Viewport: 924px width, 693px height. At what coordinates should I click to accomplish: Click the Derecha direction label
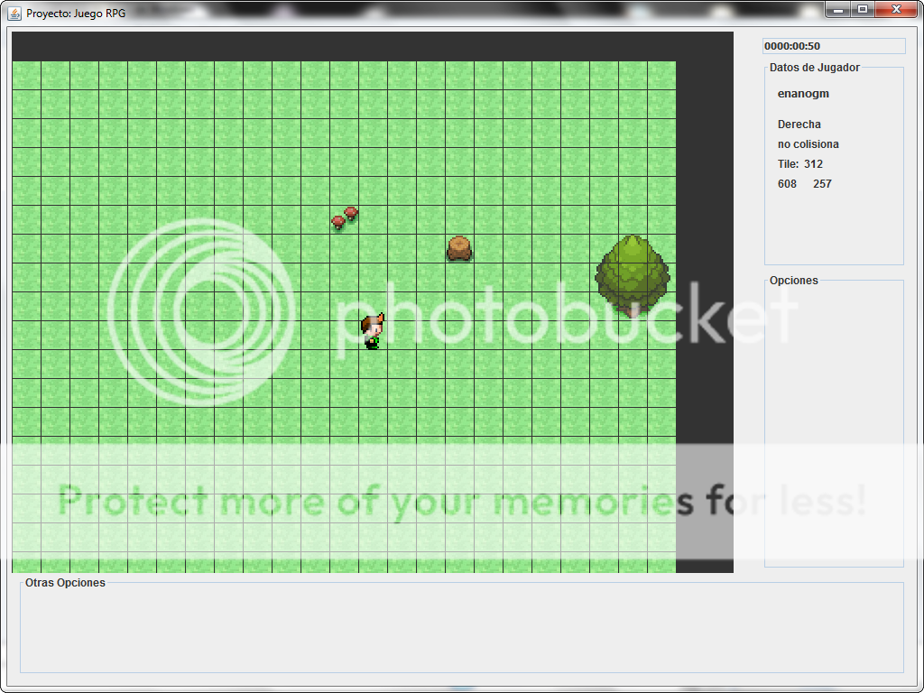pyautogui.click(x=799, y=125)
